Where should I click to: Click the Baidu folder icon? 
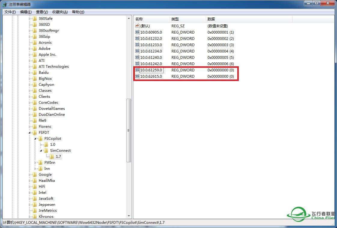point(35,73)
